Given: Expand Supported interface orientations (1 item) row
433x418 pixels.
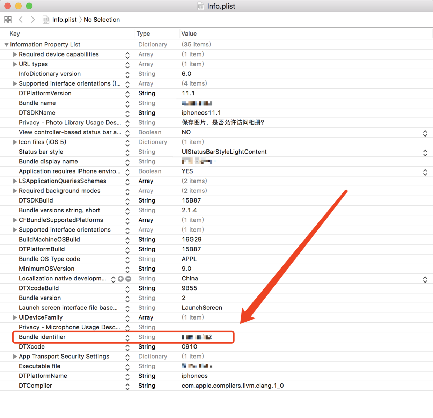Looking at the screenshot, I should tap(15, 230).
